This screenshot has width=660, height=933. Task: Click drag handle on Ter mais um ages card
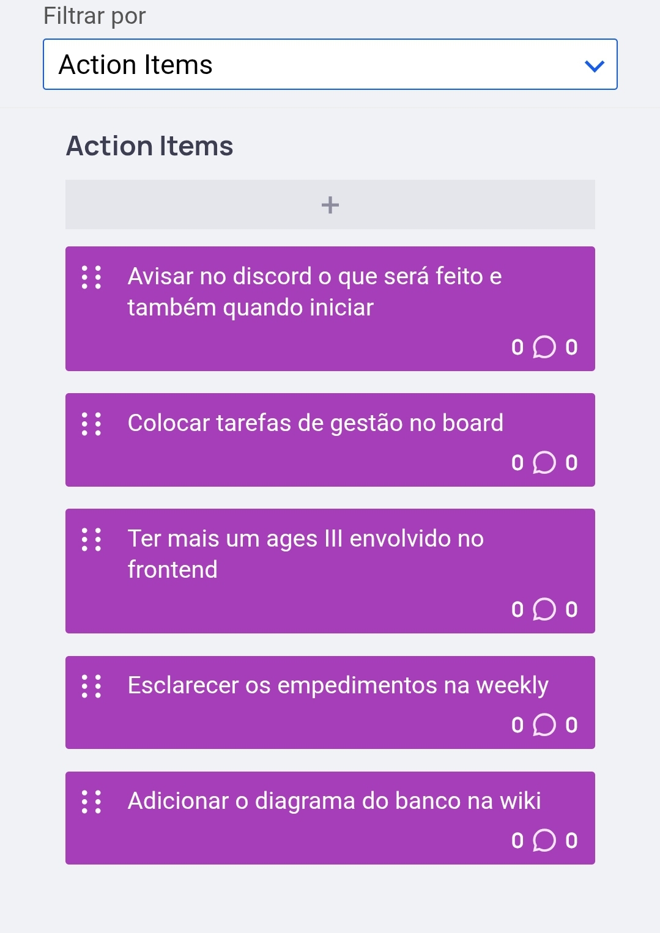click(92, 539)
